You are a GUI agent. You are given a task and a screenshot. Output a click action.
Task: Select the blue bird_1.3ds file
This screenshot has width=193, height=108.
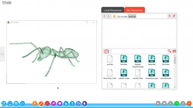coord(110,74)
